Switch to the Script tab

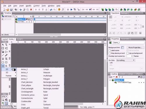coord(19,39)
